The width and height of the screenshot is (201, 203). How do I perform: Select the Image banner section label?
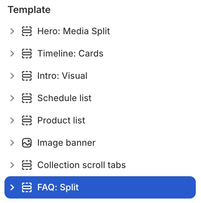pyautogui.click(x=67, y=143)
